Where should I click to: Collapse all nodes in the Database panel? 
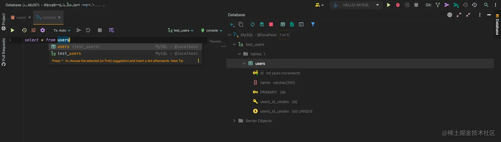(468, 15)
